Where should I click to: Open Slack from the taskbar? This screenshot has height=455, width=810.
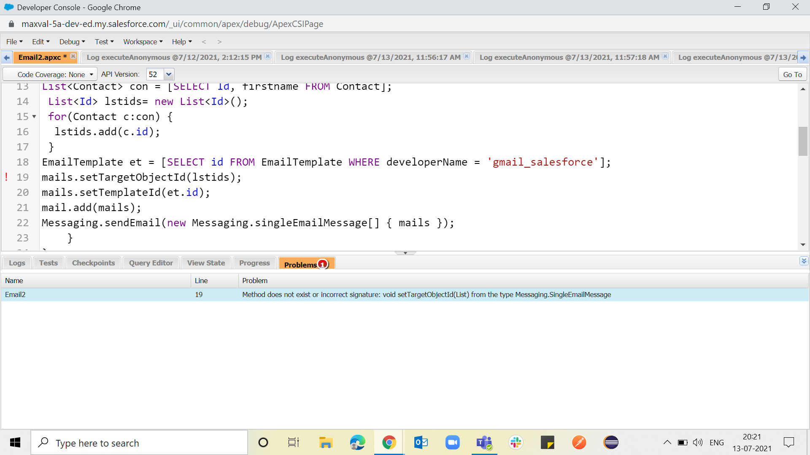[516, 442]
